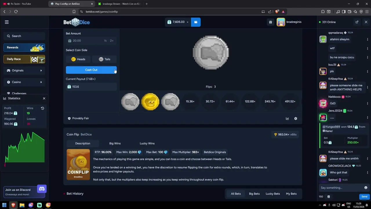Pop out the chat panel
Screen dimensions: 371x209
pyautogui.click(x=357, y=22)
